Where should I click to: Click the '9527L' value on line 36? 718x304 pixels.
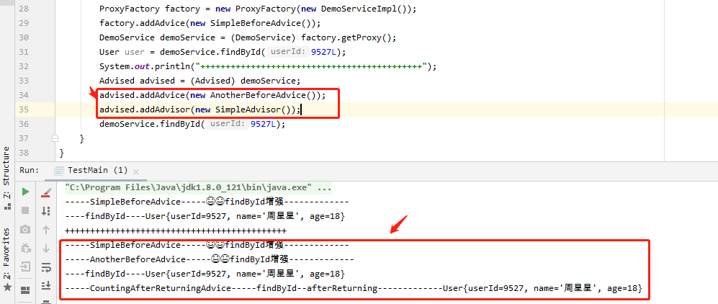(x=264, y=124)
